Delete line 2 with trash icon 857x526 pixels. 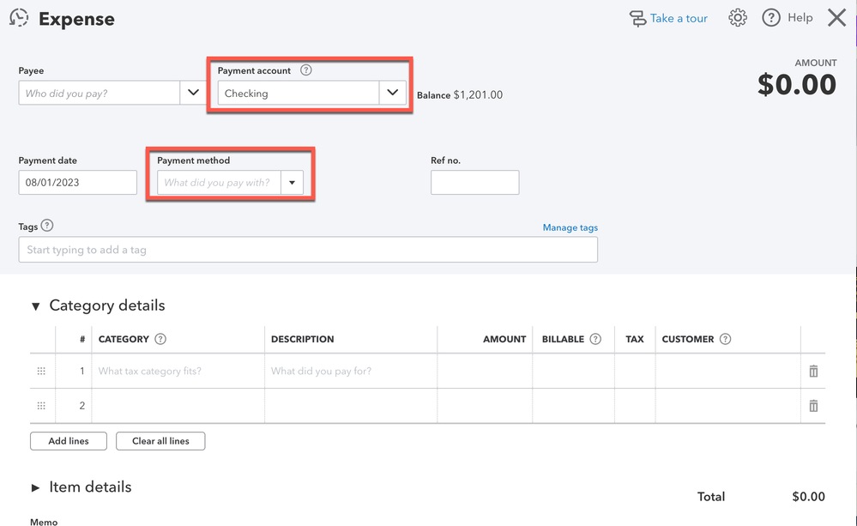(x=813, y=406)
